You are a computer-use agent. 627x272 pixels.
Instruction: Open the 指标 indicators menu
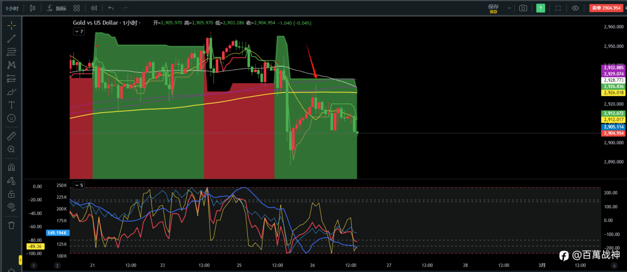(57, 8)
